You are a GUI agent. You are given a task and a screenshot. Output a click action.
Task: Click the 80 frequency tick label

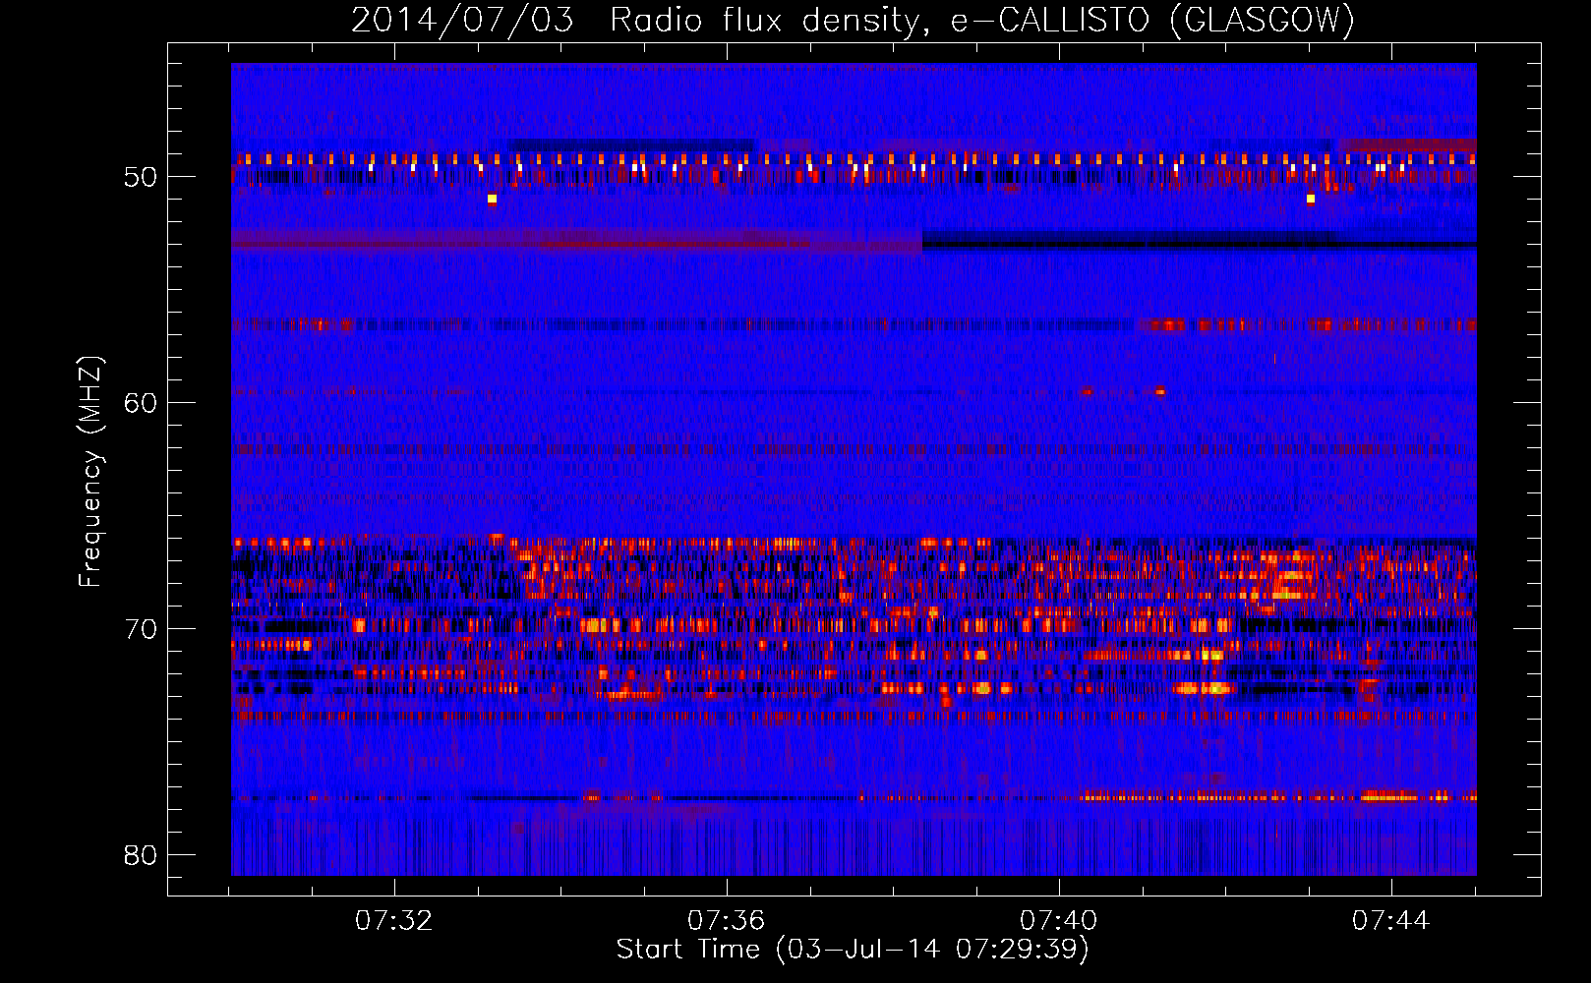[x=141, y=855]
